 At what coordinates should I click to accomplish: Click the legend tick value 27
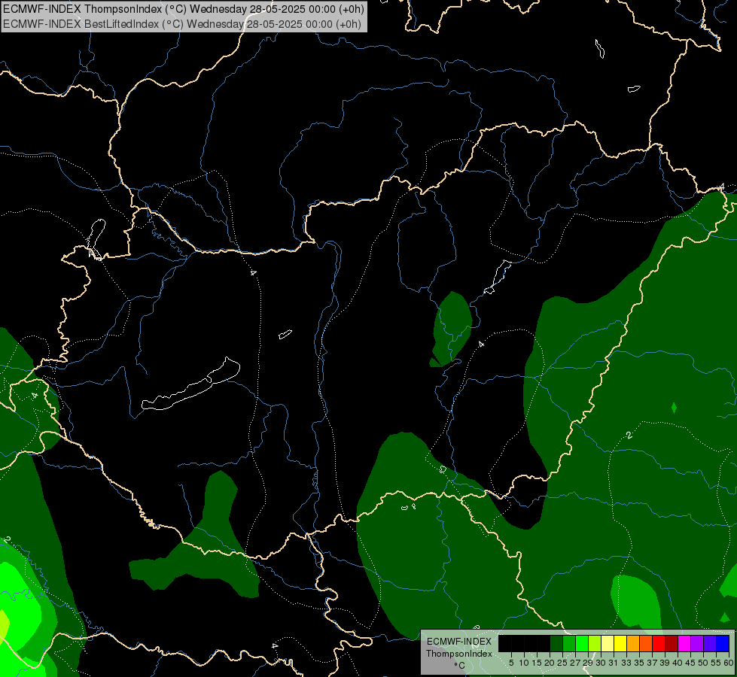pos(575,663)
